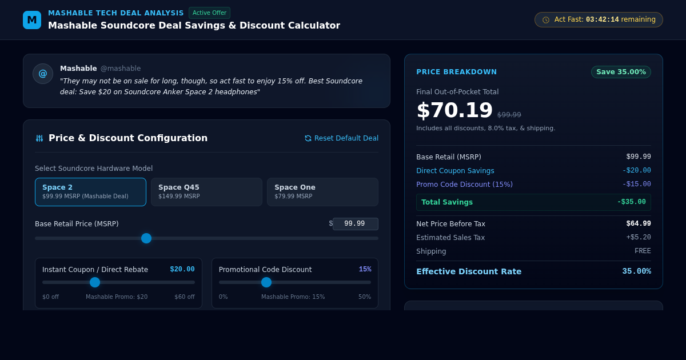Select the Space Q45 hardware model

pos(206,192)
